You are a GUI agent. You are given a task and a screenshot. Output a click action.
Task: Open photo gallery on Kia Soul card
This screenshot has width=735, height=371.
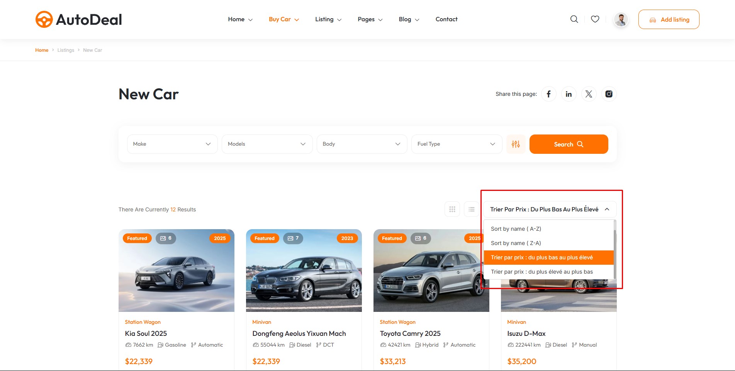(166, 238)
